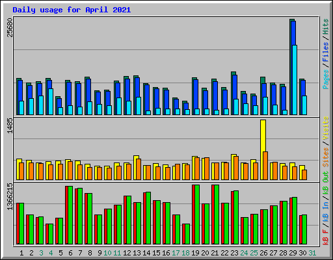Click day 16 on the x-axis
Screen dimensions: 333x260
coord(166,253)
